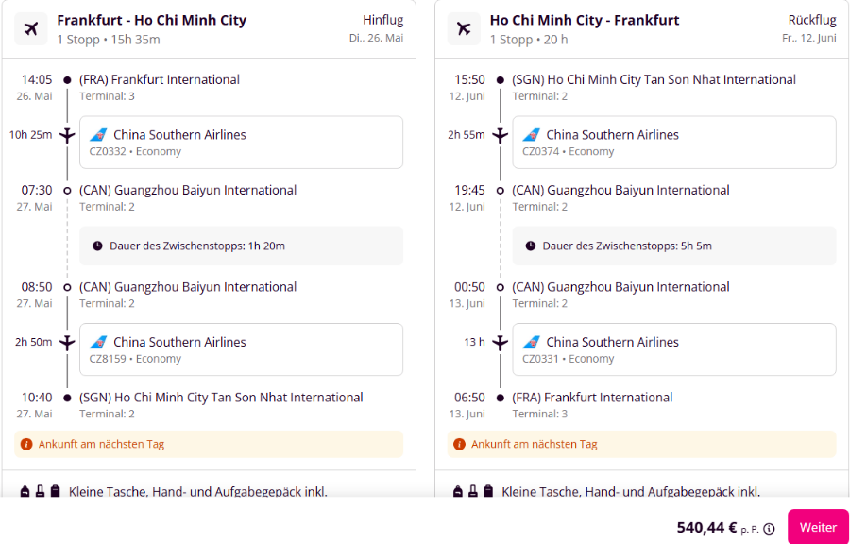This screenshot has height=544, width=850.
Task: Click China Southern logo for flight CZ0332
Action: (x=98, y=135)
